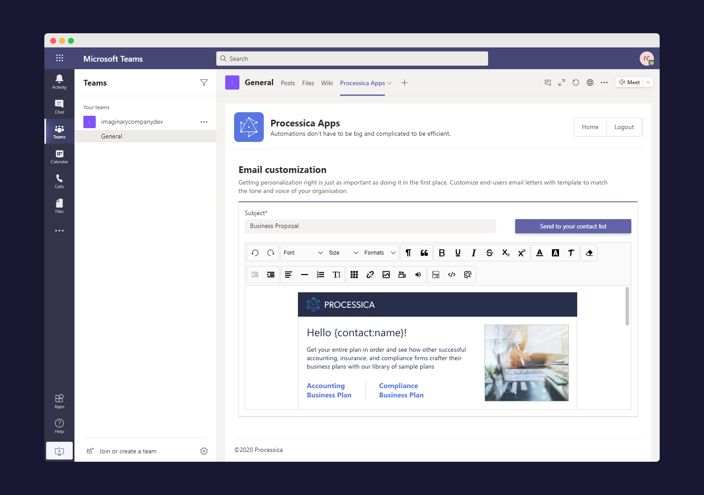Open the Wiki tab
The height and width of the screenshot is (495, 704).
tap(327, 83)
